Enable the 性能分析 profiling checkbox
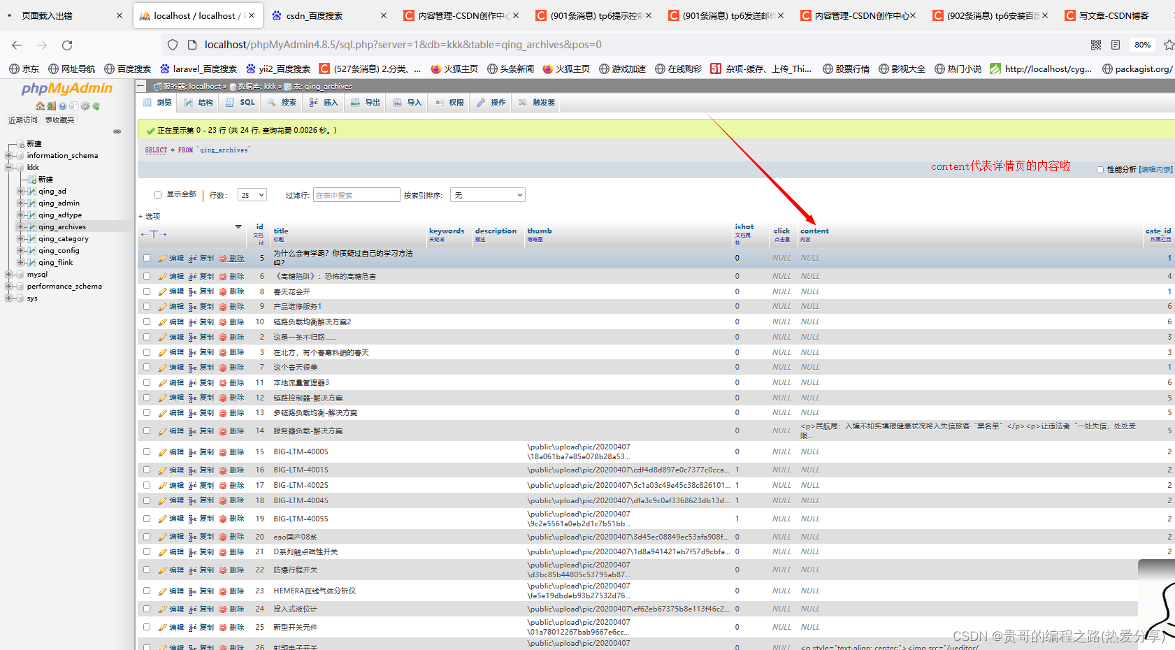 (x=1100, y=170)
